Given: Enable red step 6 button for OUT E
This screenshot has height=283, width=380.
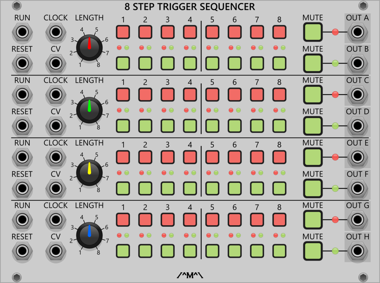Looking at the screenshot, I should pos(235,157).
